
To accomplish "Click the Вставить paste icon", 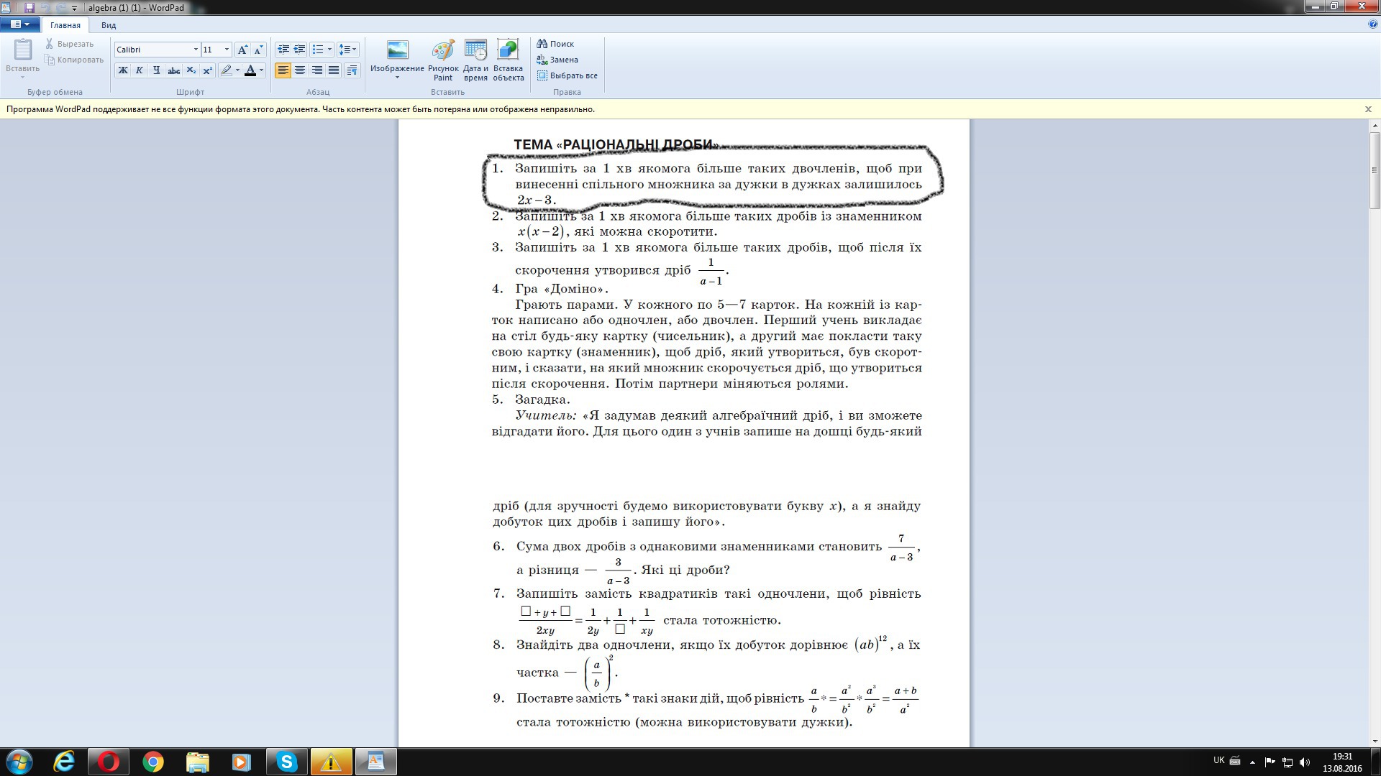I will click(23, 50).
